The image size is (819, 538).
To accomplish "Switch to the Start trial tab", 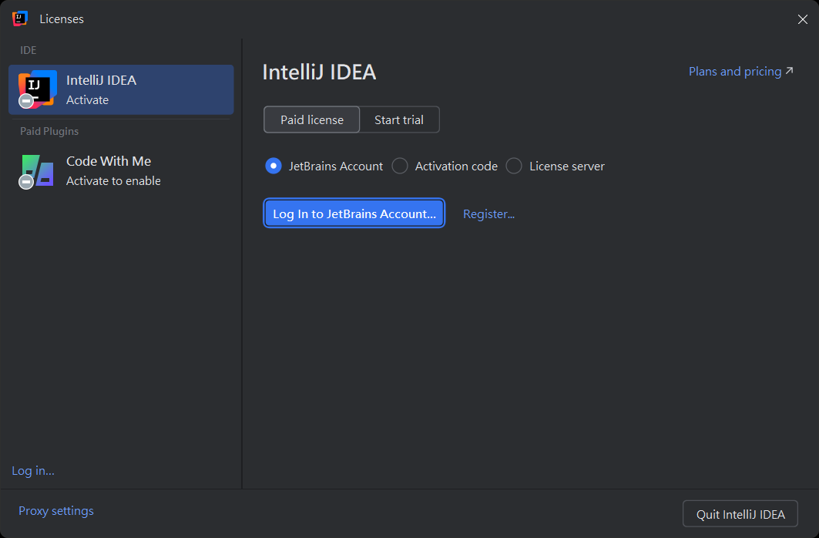I will [399, 119].
